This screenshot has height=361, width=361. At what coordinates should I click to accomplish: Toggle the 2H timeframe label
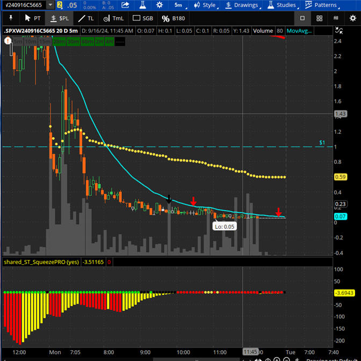(99, 42)
